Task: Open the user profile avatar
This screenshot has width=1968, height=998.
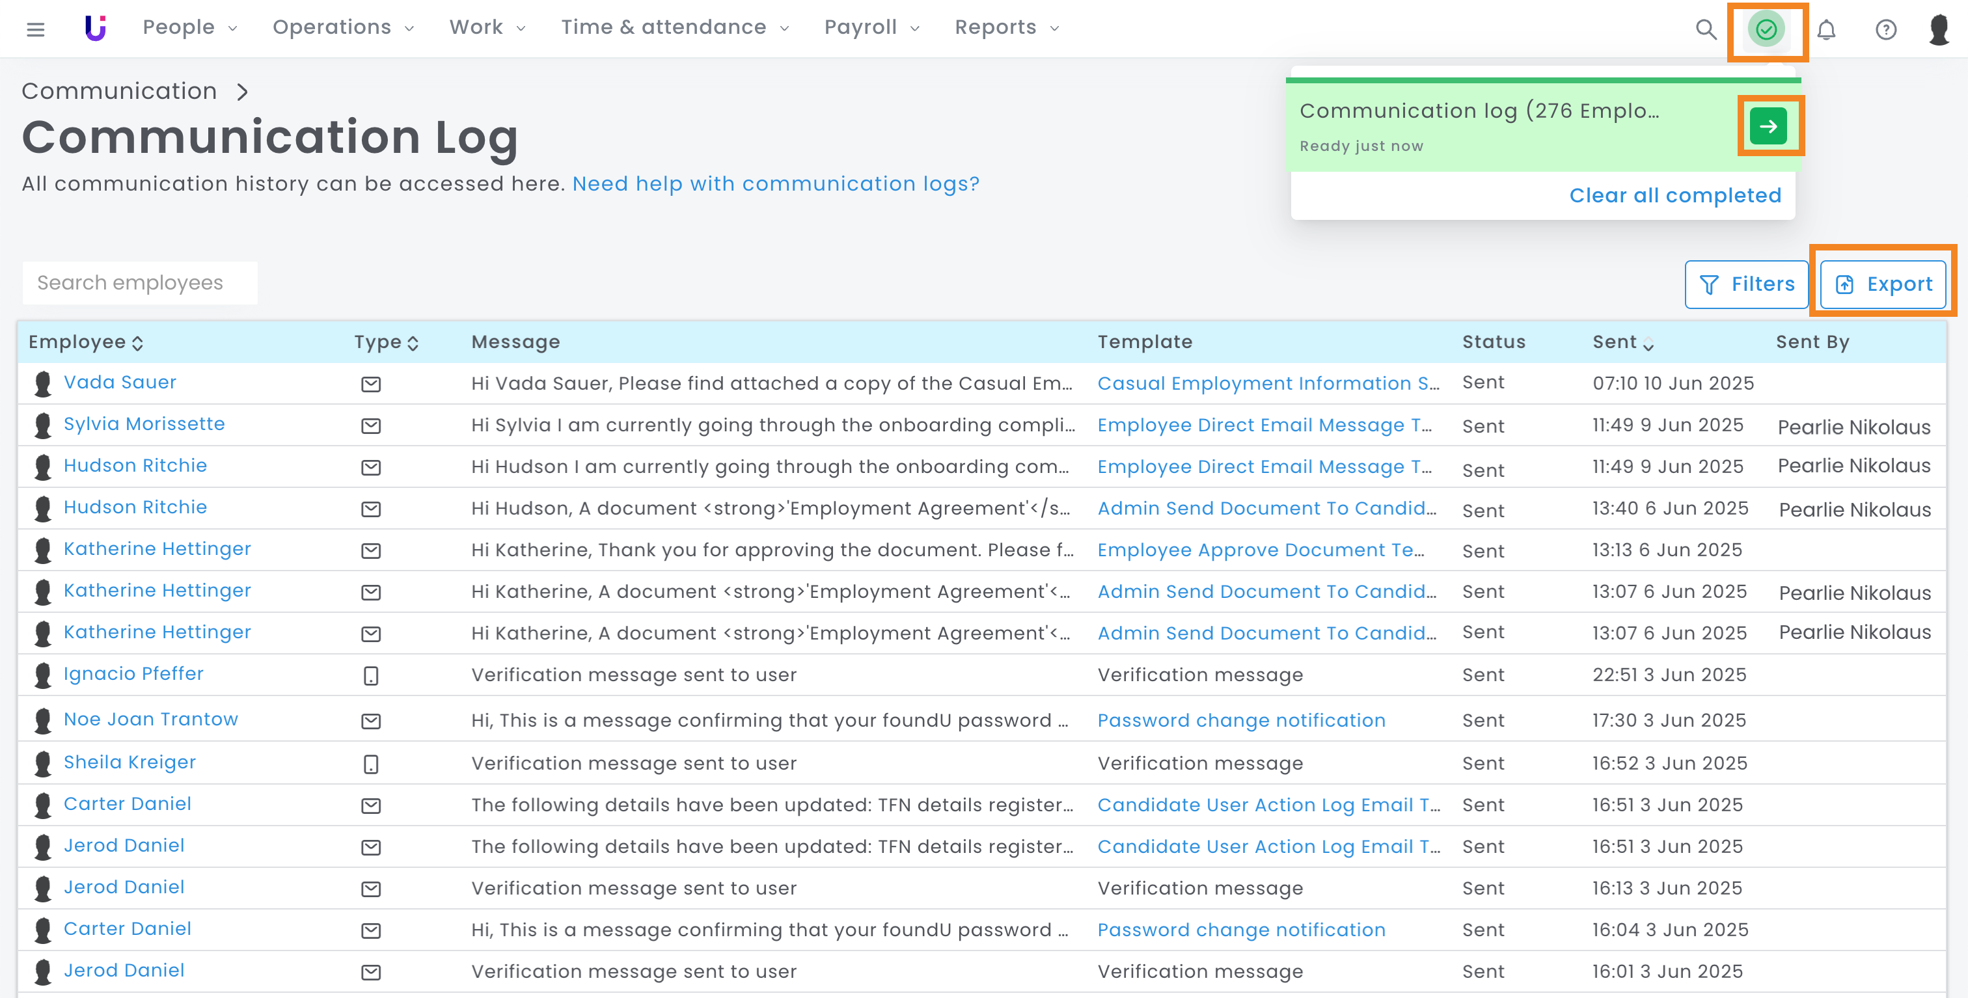Action: pos(1939,30)
